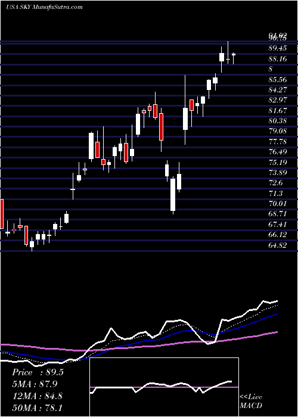Click the large white candle near 70.01
298x417 pixels.
pyautogui.click(x=173, y=195)
